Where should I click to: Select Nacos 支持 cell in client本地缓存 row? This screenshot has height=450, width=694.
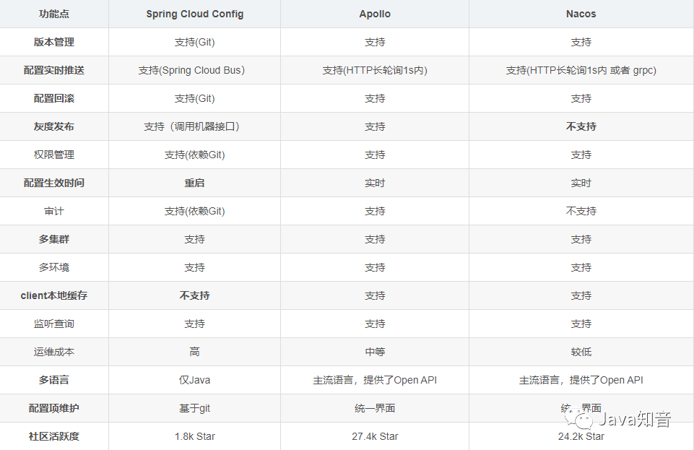tap(581, 295)
